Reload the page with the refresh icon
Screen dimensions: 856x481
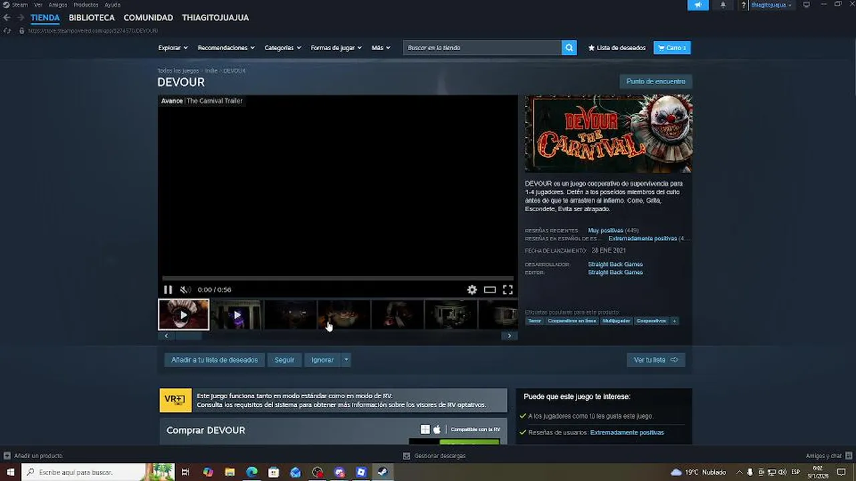(x=7, y=31)
